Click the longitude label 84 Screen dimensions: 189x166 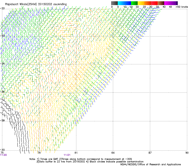click(113, 153)
